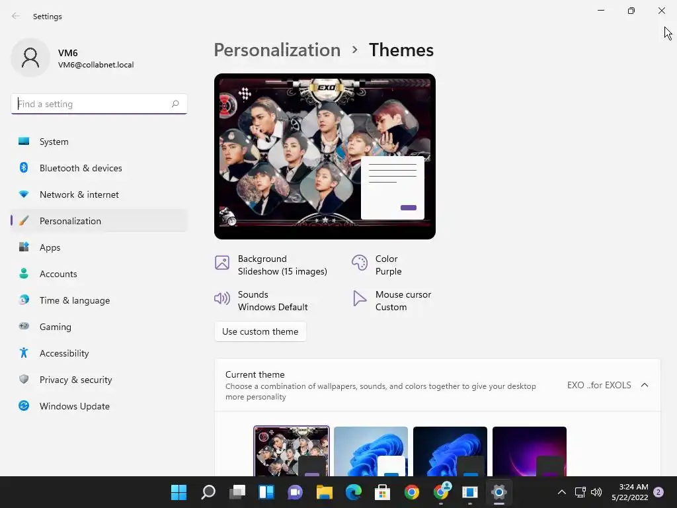Viewport: 677px width, 508px height.
Task: Open Gaming settings
Action: [99, 327]
